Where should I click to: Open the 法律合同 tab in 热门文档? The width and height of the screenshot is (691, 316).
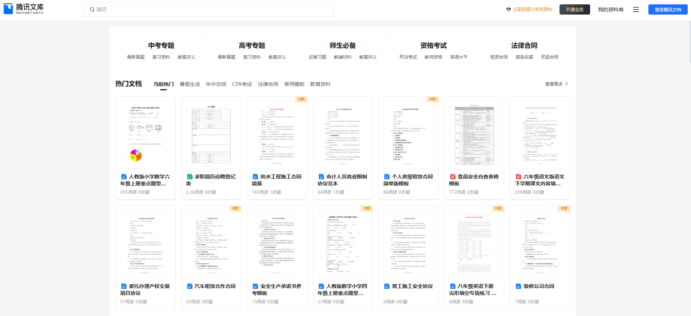click(x=268, y=84)
